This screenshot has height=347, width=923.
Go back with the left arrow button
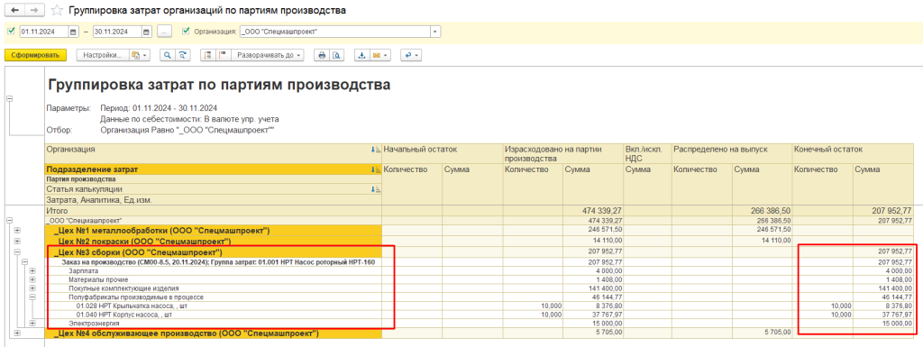pyautogui.click(x=14, y=10)
